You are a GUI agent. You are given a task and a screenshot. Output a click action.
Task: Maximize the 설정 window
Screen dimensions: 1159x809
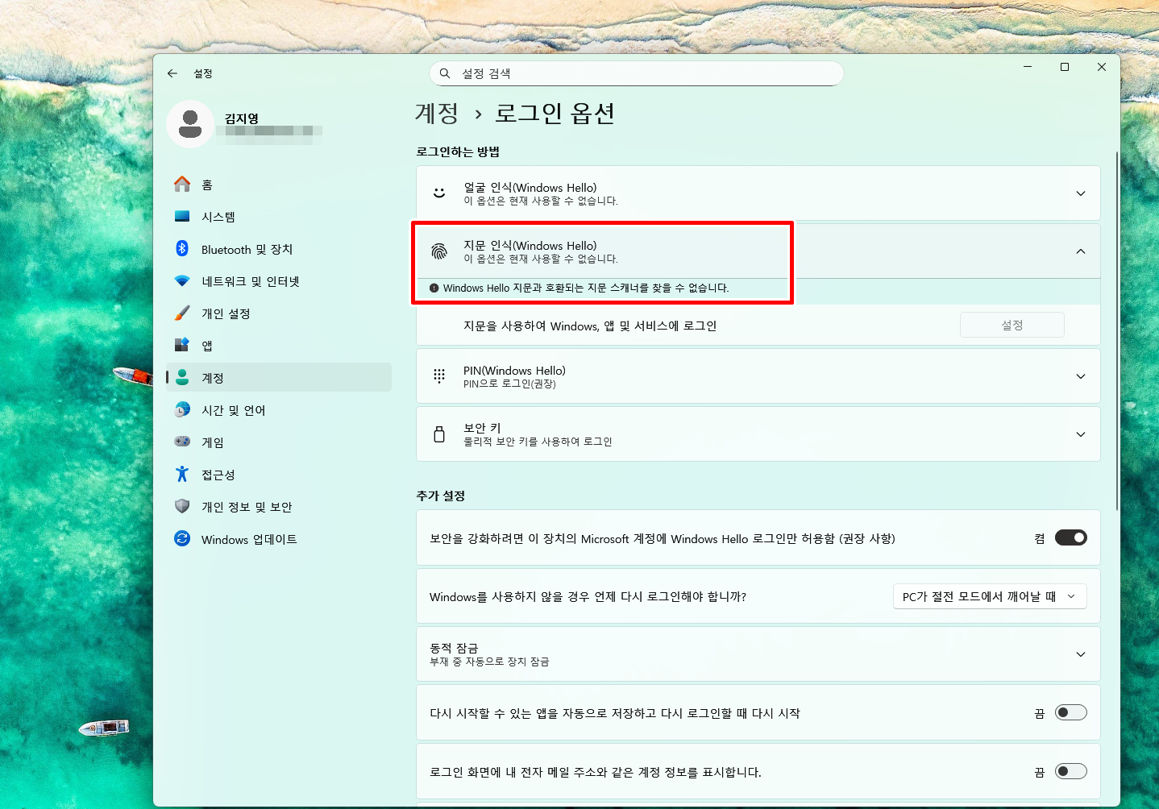coord(1065,67)
